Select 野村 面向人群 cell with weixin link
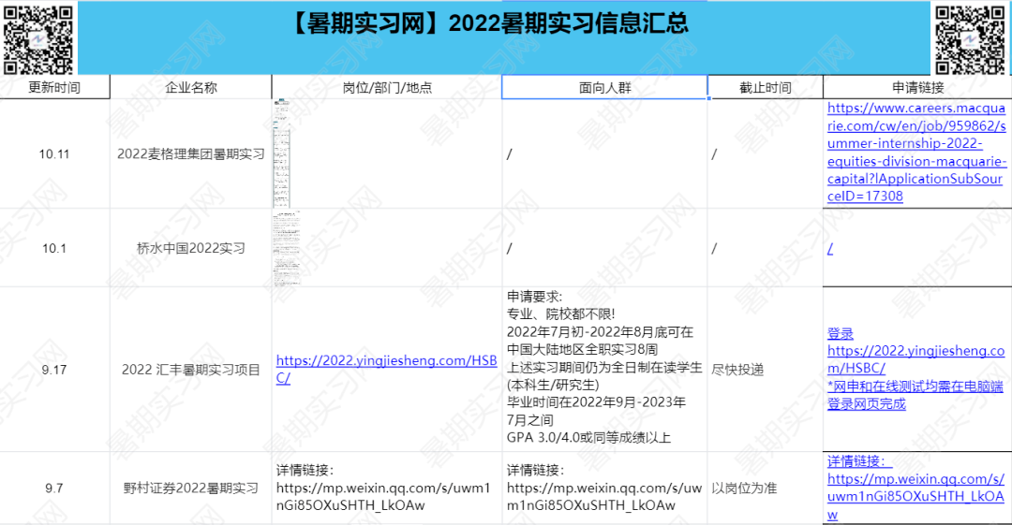Screen dimensions: 1012x525 click(604, 489)
